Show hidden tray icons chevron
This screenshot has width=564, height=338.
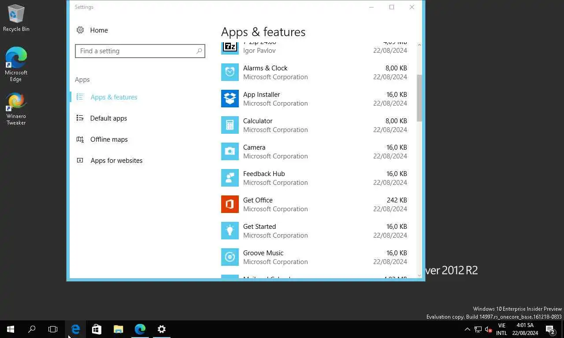pos(468,329)
